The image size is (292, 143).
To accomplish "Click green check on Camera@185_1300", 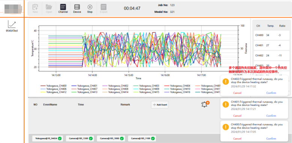I will pos(91,138).
